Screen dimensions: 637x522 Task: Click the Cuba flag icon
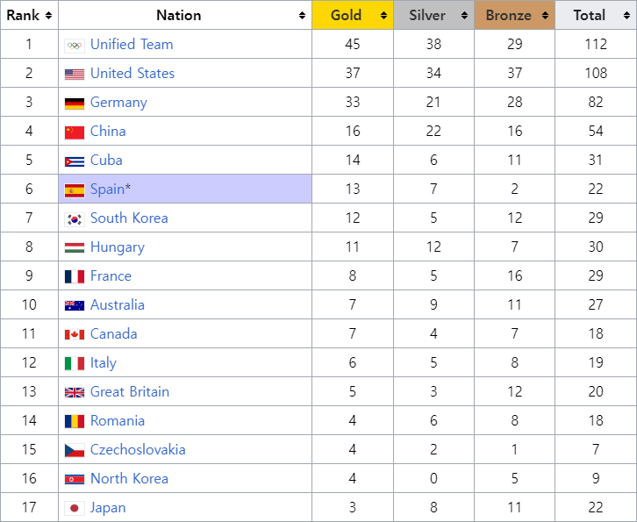75,161
